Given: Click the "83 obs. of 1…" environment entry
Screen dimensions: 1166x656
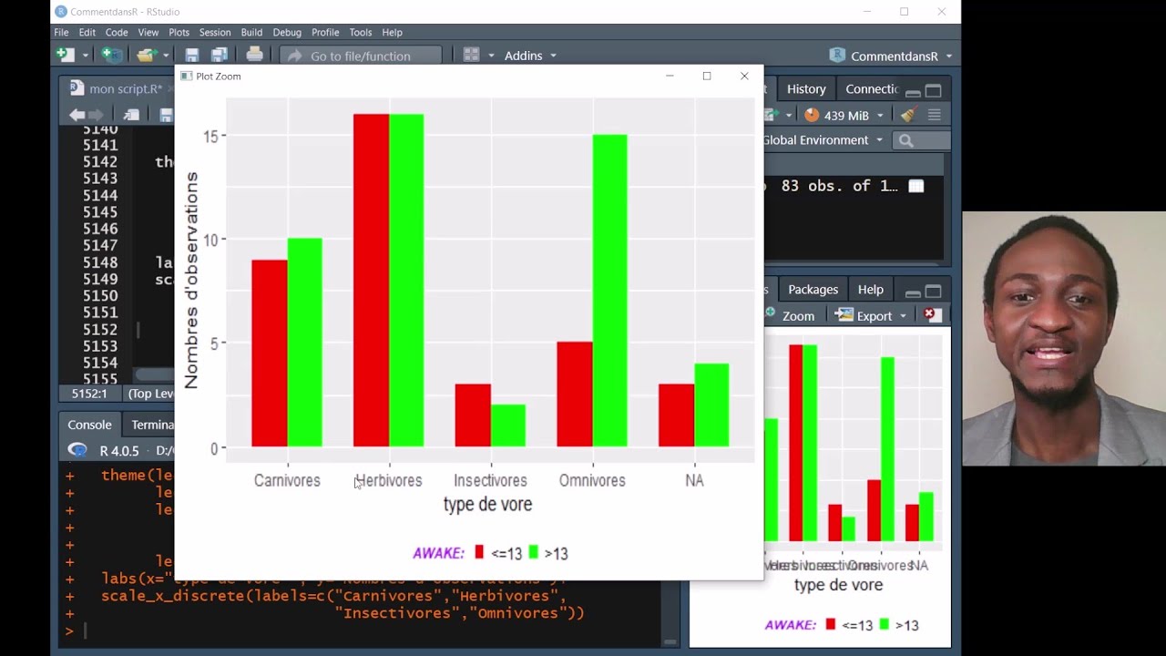Looking at the screenshot, I should coord(840,186).
